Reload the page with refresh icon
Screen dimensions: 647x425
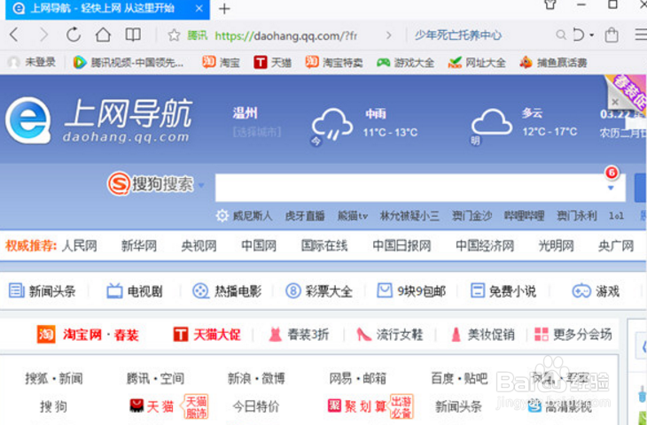[74, 35]
